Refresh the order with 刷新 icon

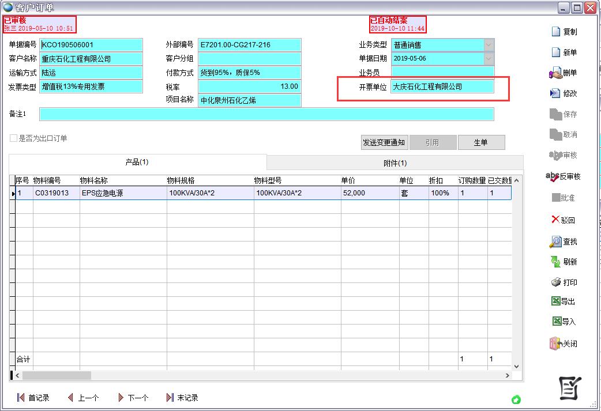555,262
